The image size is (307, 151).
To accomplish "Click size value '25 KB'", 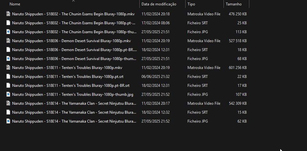I will pyautogui.click(x=242, y=23).
